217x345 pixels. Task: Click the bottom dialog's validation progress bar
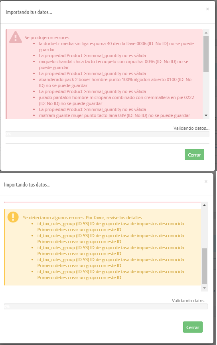tap(106, 307)
